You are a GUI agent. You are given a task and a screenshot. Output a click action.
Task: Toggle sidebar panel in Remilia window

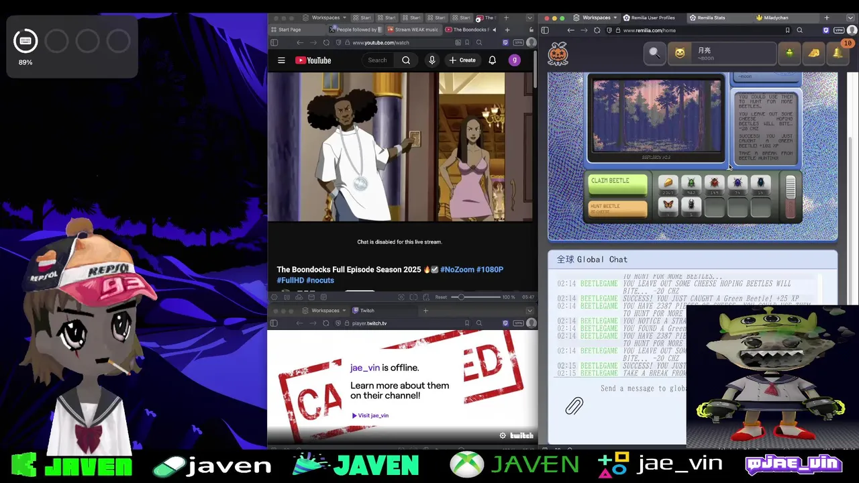pos(545,30)
